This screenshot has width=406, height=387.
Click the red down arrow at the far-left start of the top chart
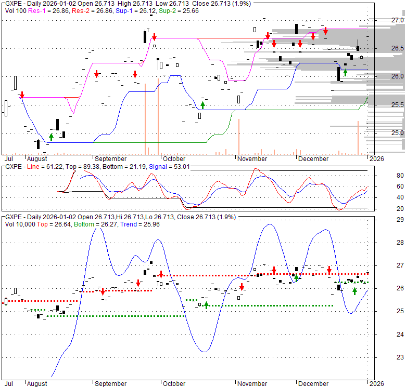(22, 95)
